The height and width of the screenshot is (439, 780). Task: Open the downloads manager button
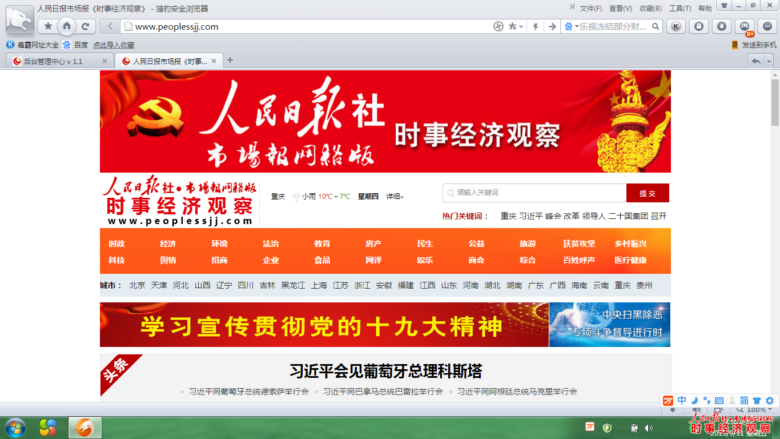[x=722, y=26]
